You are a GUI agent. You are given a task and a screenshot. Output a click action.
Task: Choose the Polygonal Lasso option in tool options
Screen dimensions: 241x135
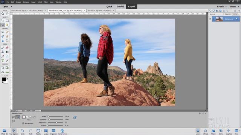[x=13, y=121]
